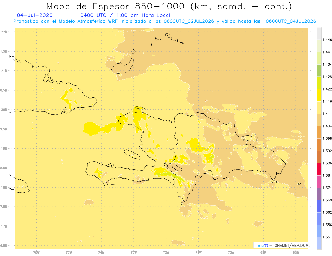Click the '18N' latitude label

4,187
